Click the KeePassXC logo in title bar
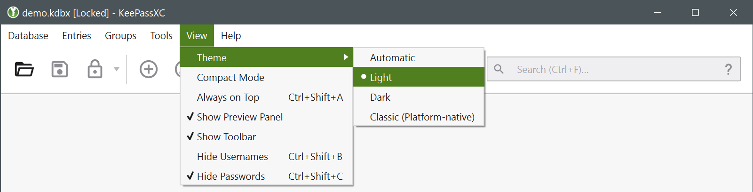The image size is (753, 192). coord(13,13)
